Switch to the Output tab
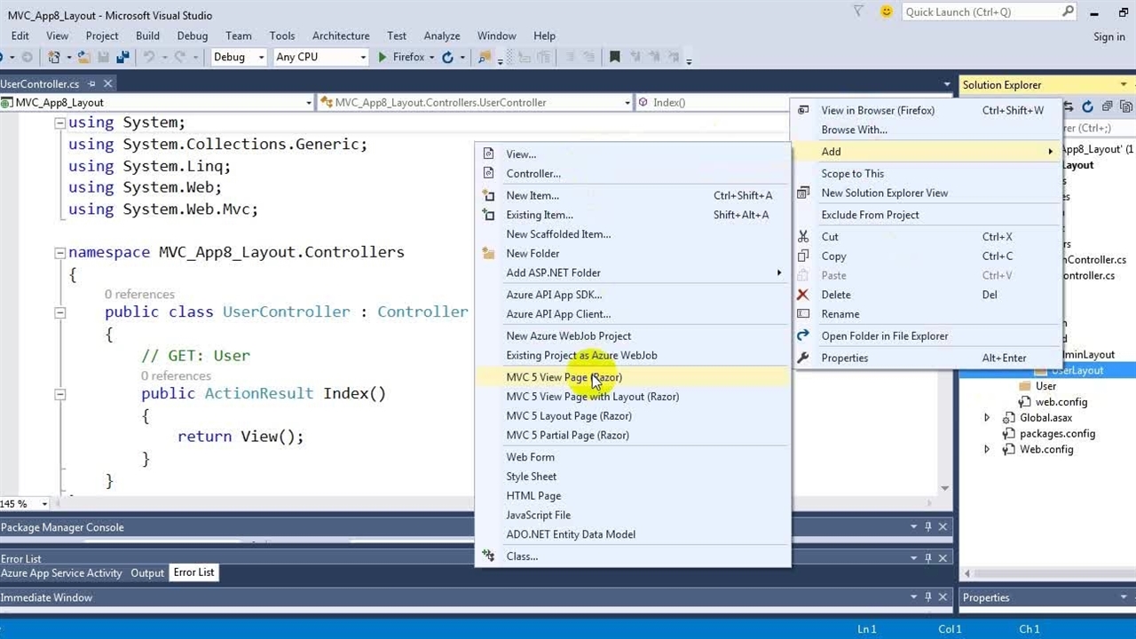 (147, 572)
